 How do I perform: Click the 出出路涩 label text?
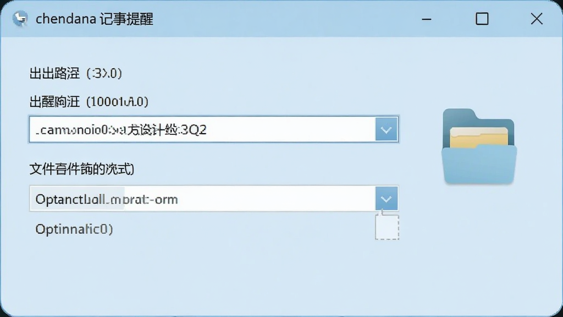54,73
